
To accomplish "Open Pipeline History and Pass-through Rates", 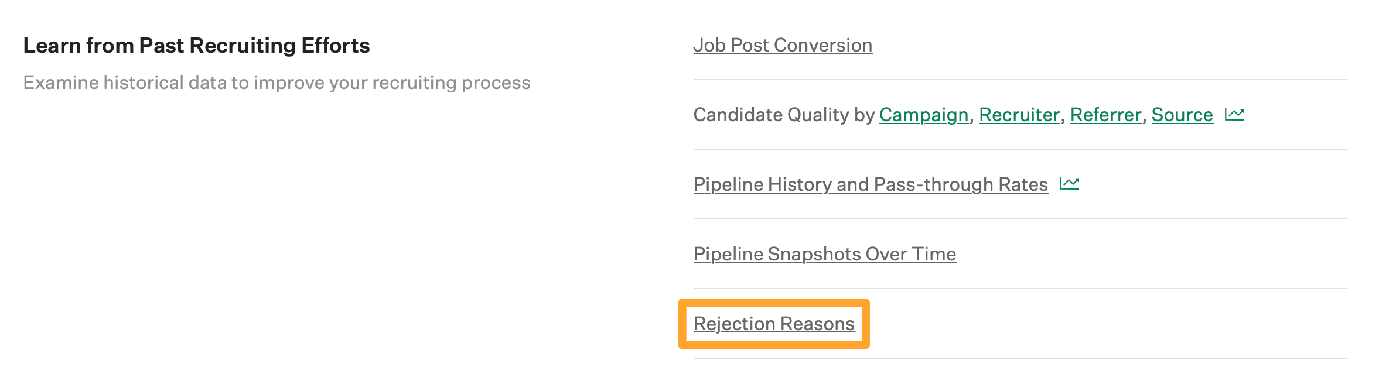I will pyautogui.click(x=869, y=184).
